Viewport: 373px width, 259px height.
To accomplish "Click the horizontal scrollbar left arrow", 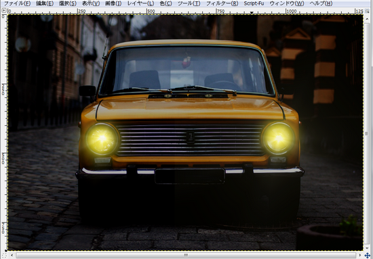I will point(12,255).
